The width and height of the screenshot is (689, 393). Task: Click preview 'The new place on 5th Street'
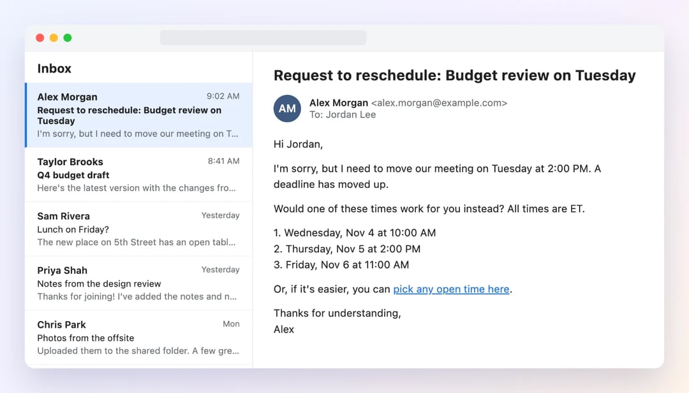pos(137,242)
